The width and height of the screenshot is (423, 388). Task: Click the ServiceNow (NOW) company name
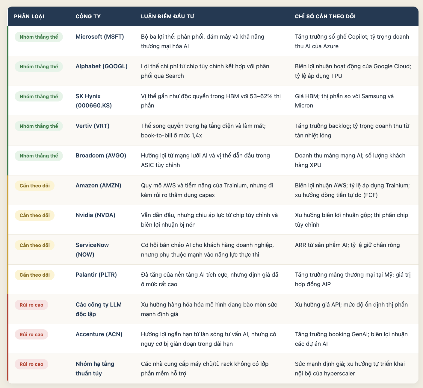(x=92, y=250)
